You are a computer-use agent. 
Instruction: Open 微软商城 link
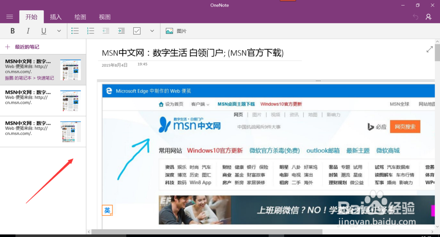pyautogui.click(x=388, y=151)
